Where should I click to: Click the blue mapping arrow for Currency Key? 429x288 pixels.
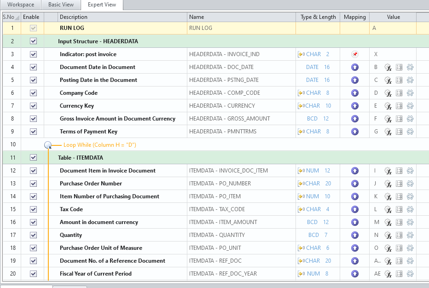pyautogui.click(x=355, y=105)
